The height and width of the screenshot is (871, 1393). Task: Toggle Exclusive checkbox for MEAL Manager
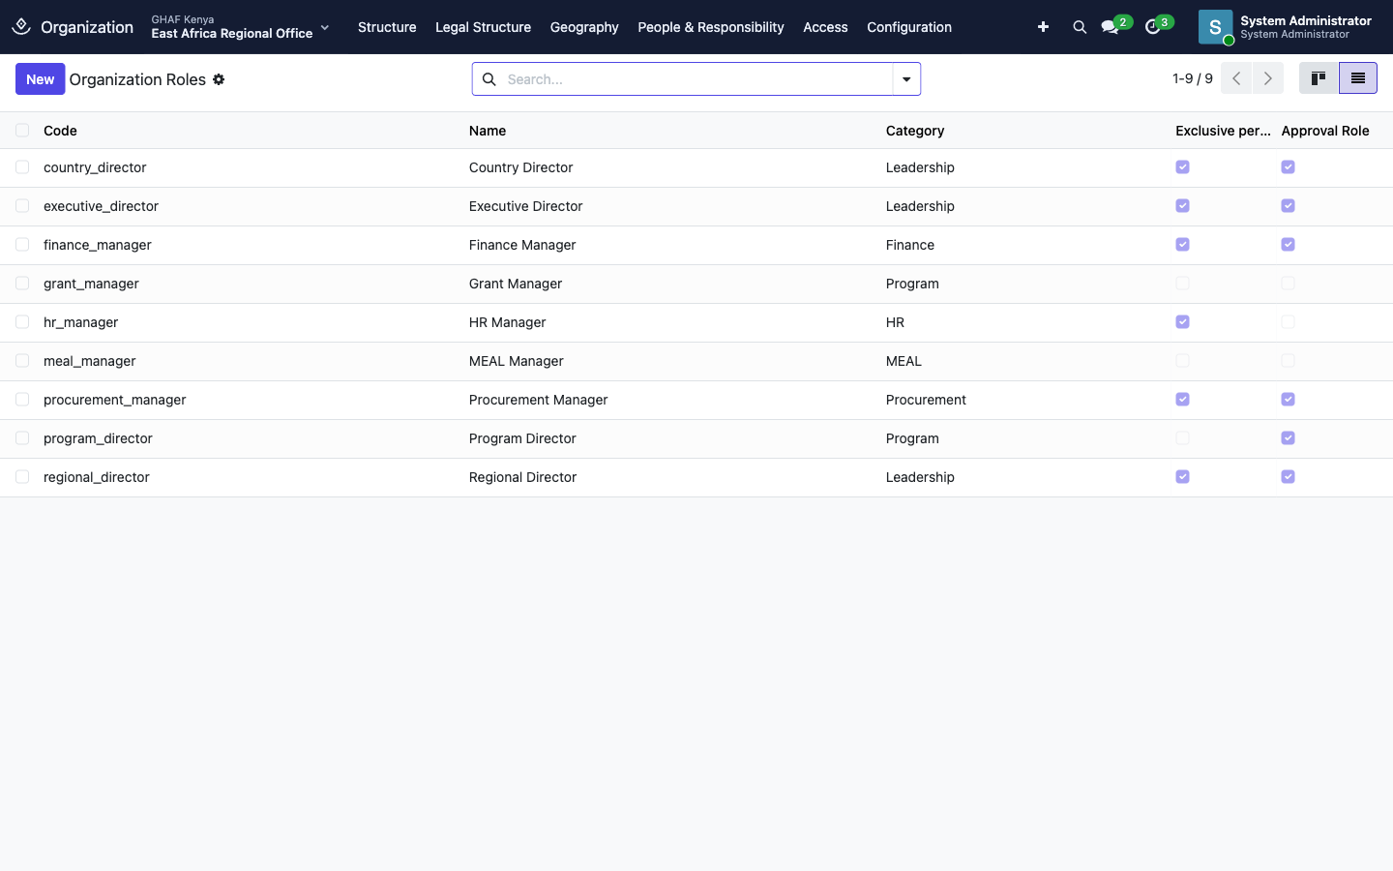tap(1182, 361)
